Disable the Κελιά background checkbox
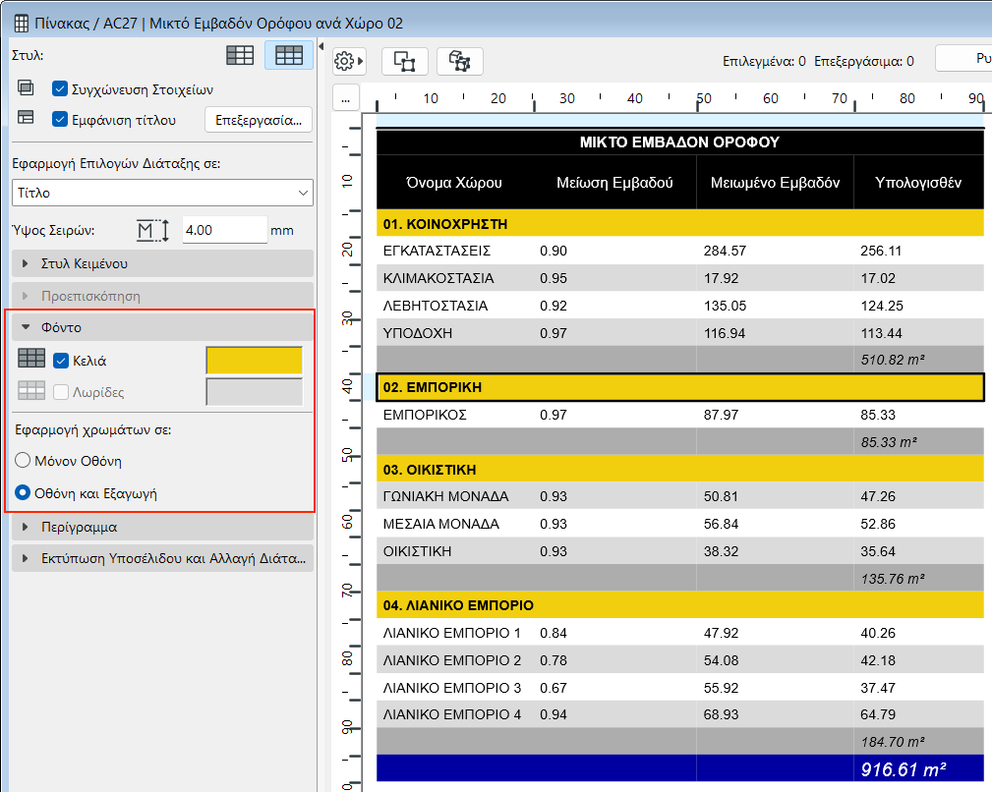Image resolution: width=992 pixels, height=792 pixels. (61, 361)
